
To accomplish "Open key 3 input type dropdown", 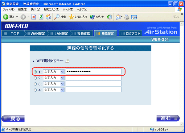I will coord(54,84).
